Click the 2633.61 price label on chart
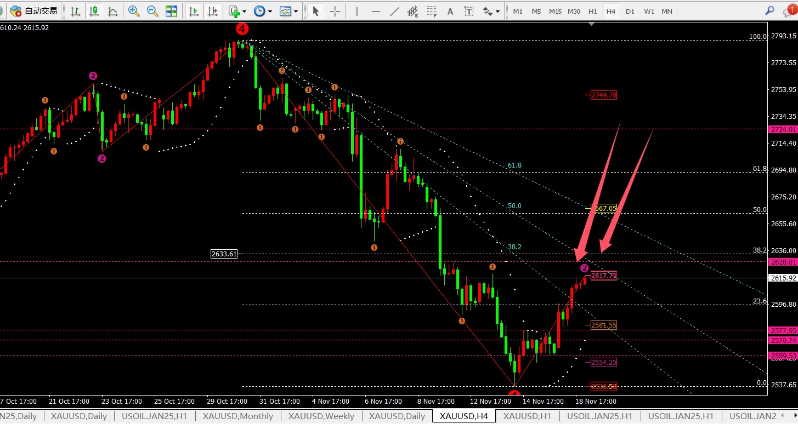Screen dimensions: 798x424 point(224,254)
